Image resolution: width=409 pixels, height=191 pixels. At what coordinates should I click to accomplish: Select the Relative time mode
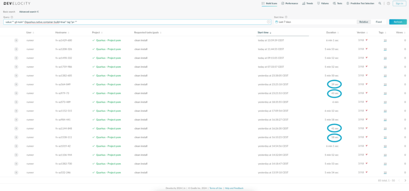363,22
